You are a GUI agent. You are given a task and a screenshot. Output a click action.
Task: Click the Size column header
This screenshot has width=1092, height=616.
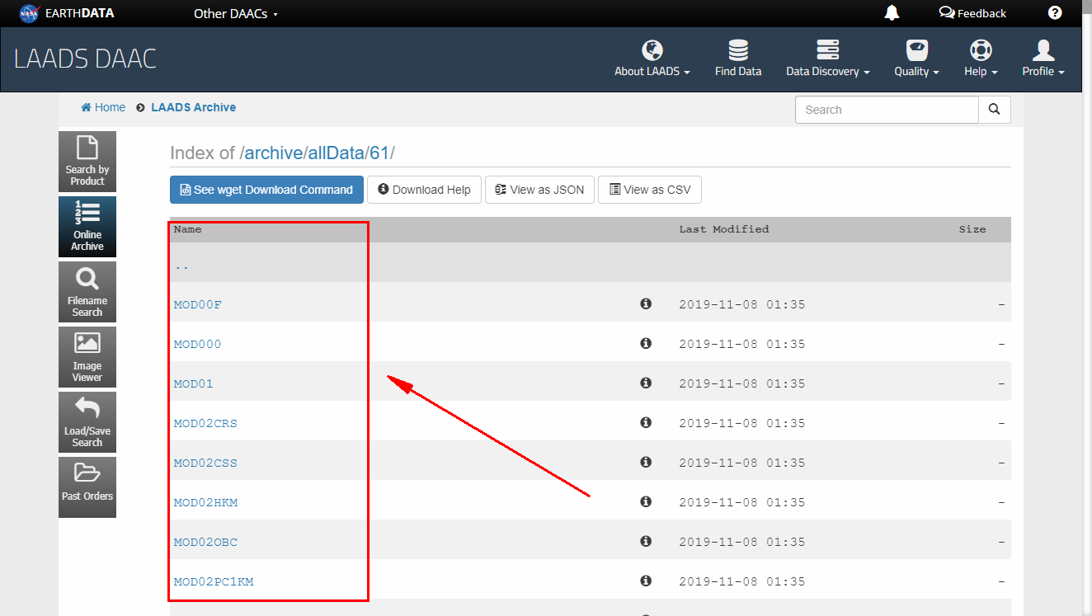972,229
